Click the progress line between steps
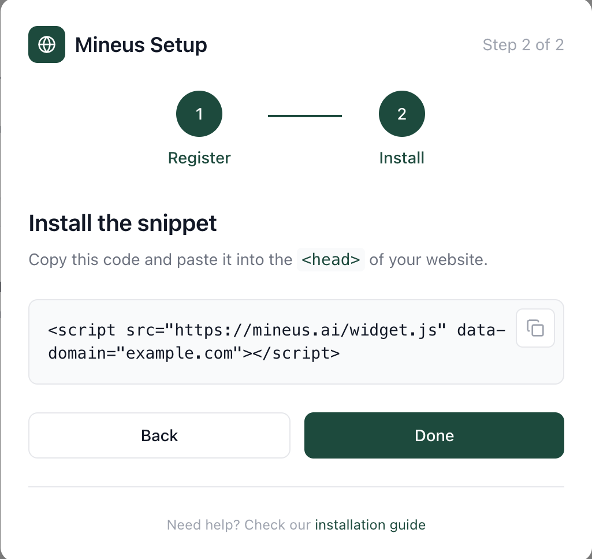This screenshot has height=559, width=592. (304, 117)
